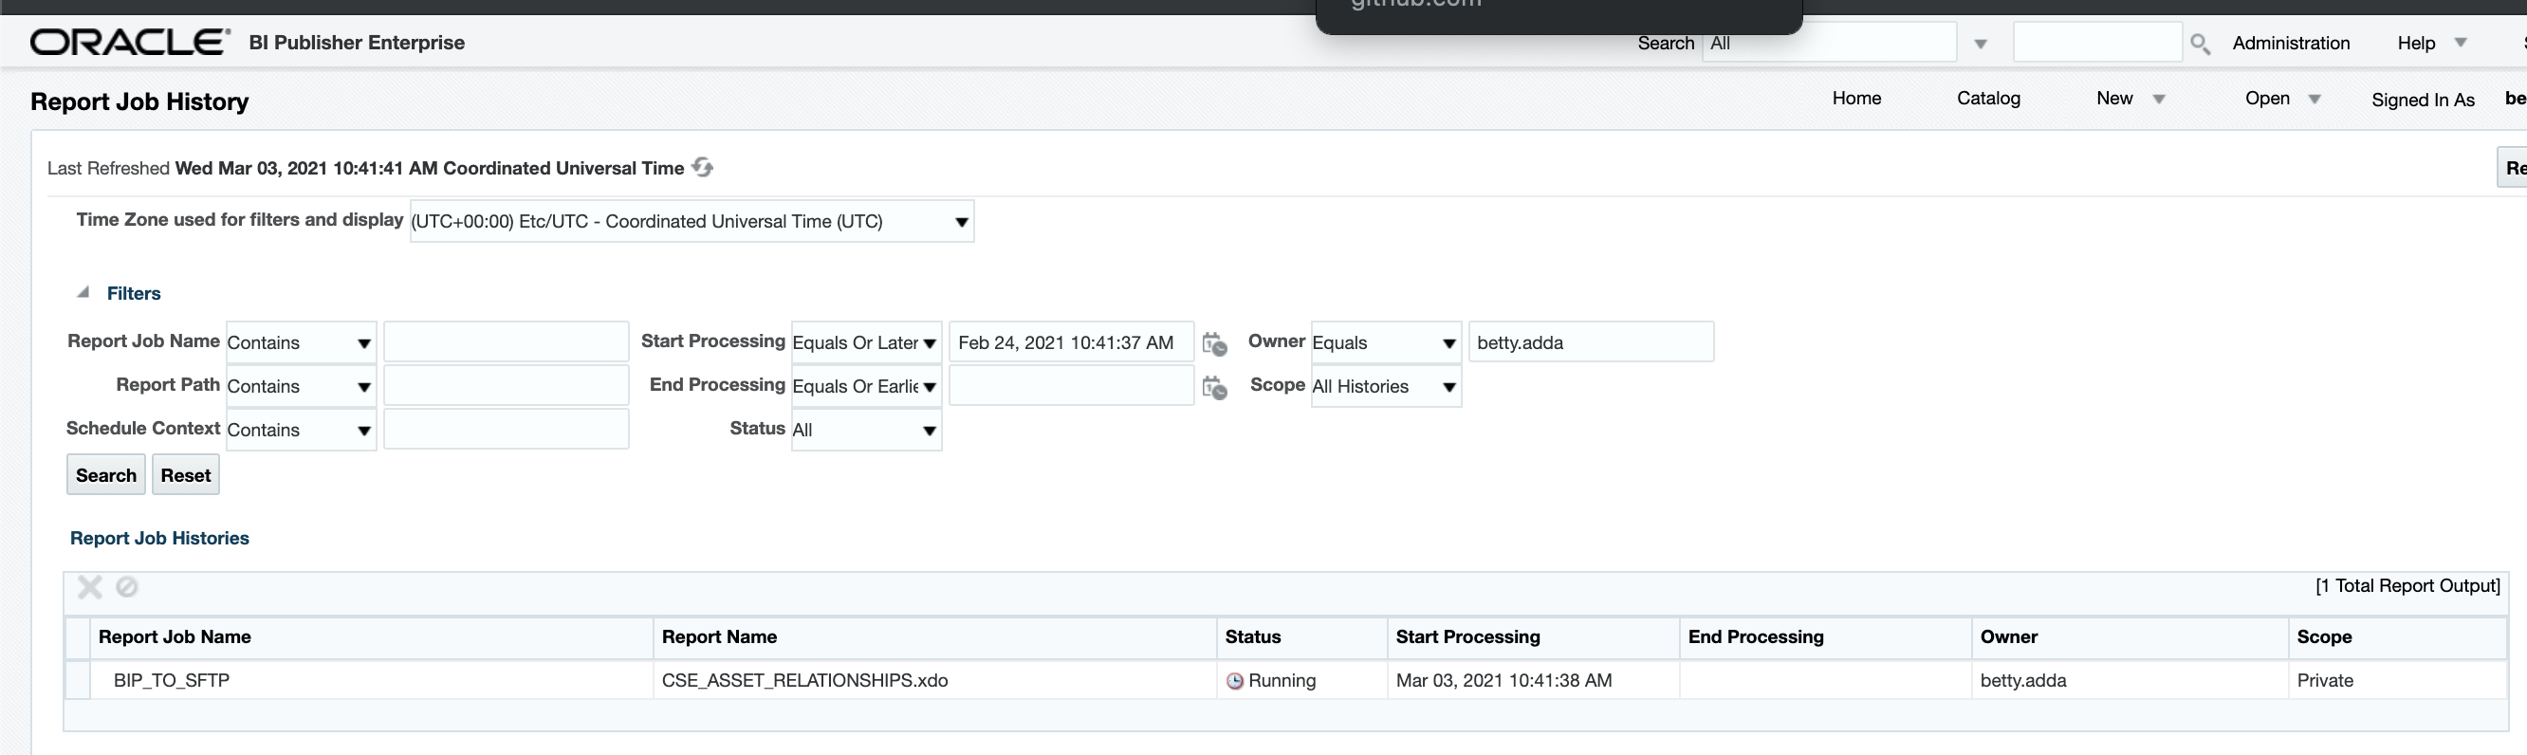2527x755 pixels.
Task: Click the Reset button
Action: tap(185, 475)
